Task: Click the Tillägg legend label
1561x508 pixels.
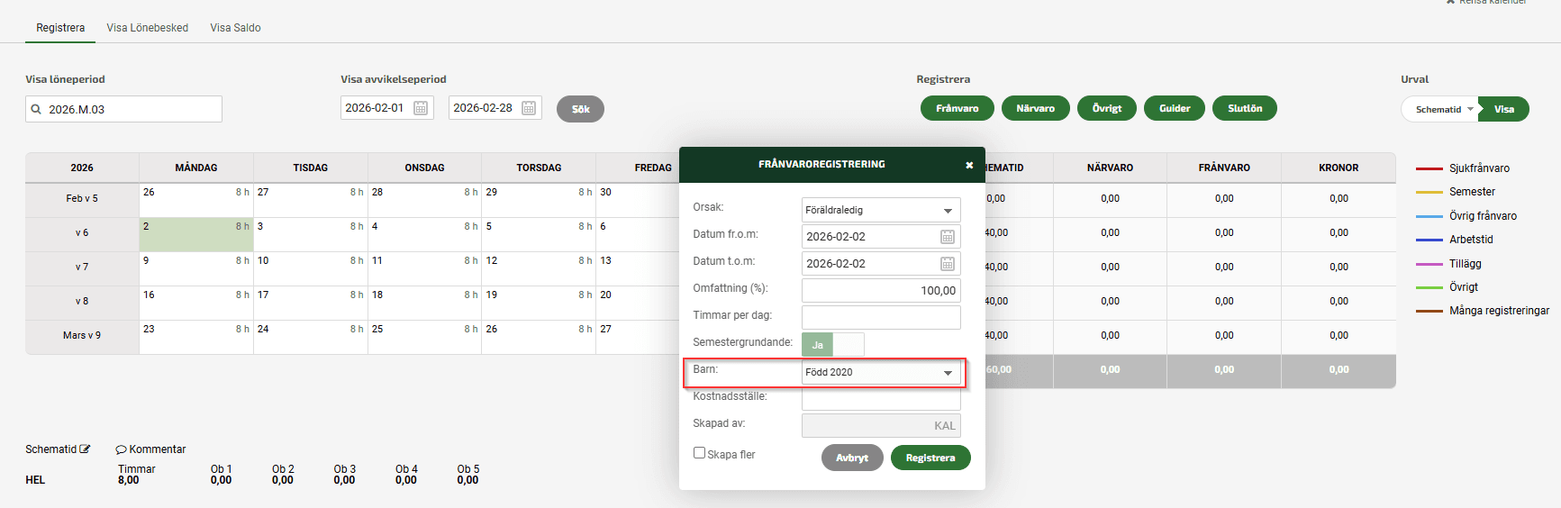Action: point(1466,264)
